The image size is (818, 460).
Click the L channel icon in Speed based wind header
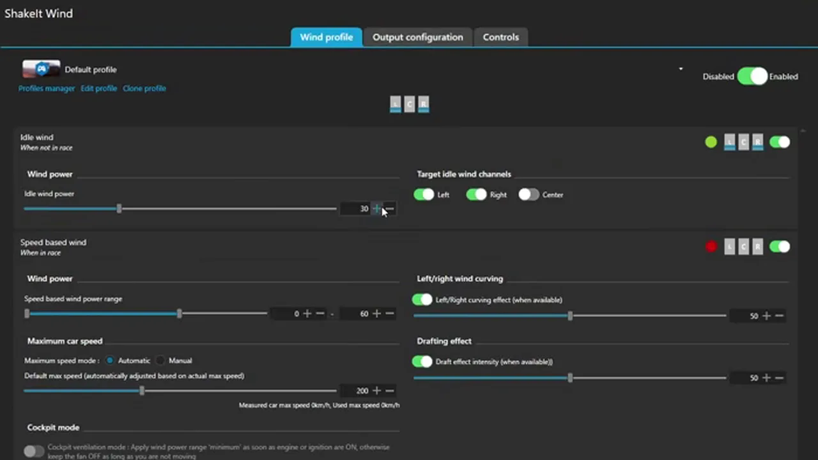click(729, 247)
